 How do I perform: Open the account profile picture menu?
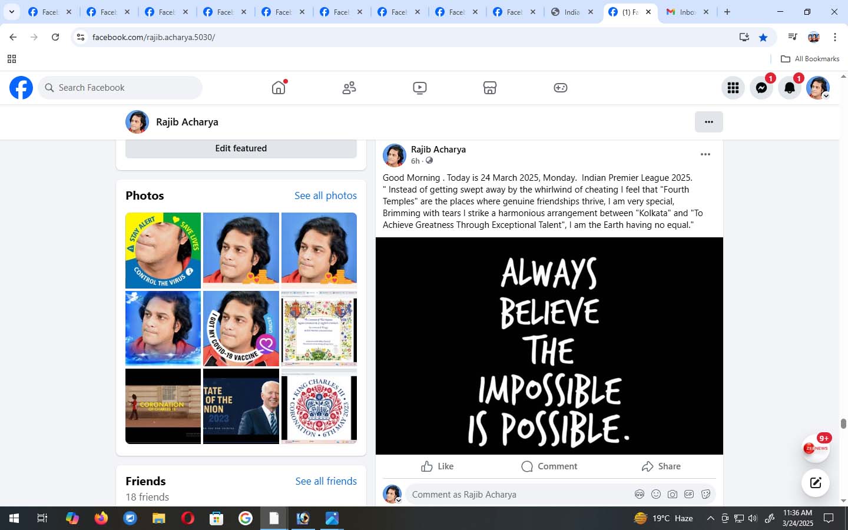tap(818, 88)
